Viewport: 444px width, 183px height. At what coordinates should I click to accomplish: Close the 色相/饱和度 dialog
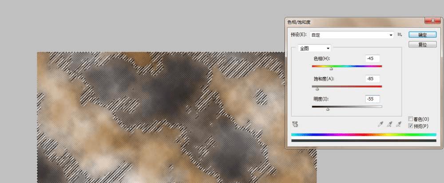432,21
